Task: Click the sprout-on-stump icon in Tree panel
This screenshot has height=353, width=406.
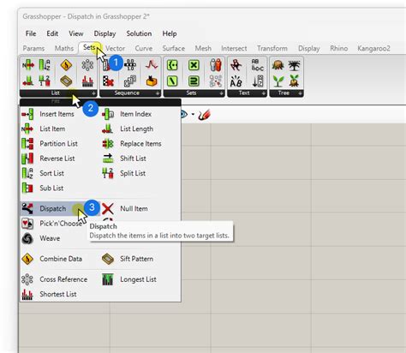Action: (294, 81)
